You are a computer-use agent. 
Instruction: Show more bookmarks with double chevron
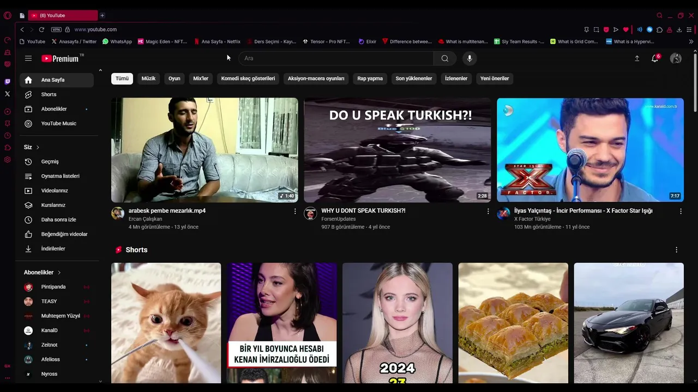tap(691, 41)
